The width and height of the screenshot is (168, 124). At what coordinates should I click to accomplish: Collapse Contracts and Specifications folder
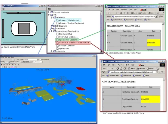coord(52,31)
